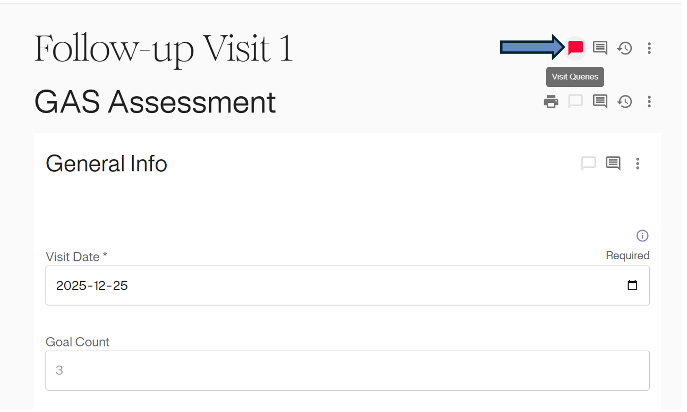Open the Visit Date calendar picker

pos(632,285)
